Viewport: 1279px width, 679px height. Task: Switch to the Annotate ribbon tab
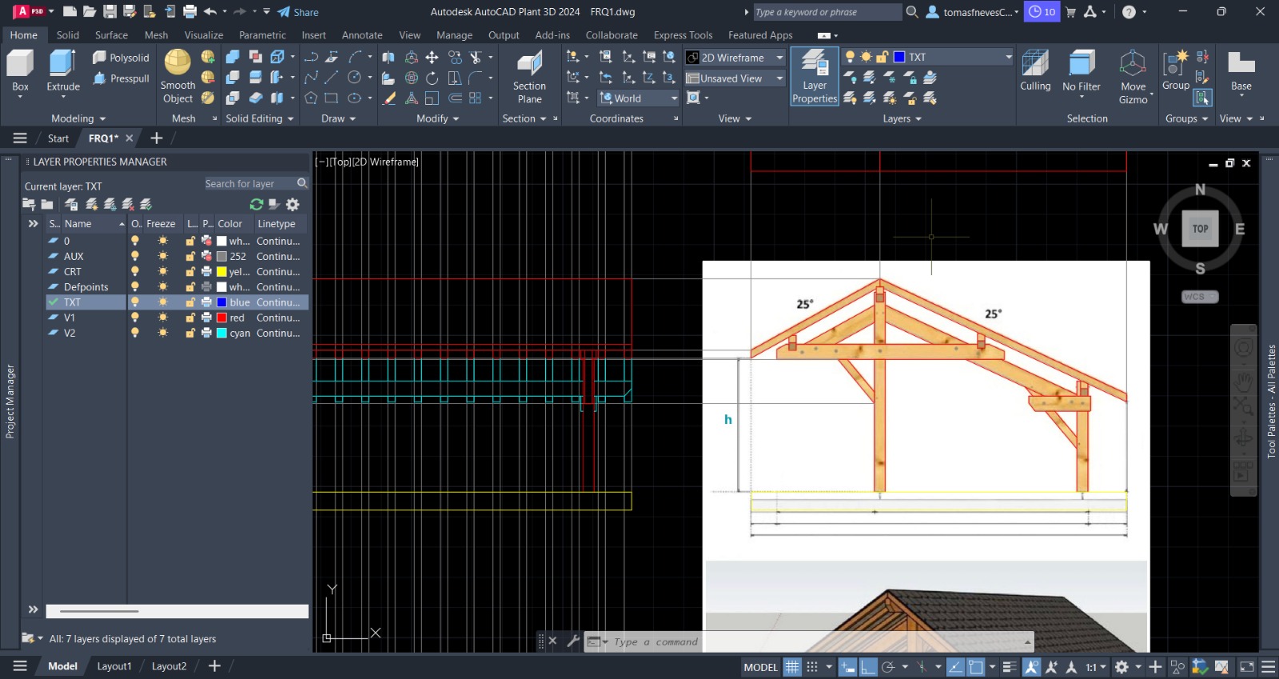pos(362,35)
